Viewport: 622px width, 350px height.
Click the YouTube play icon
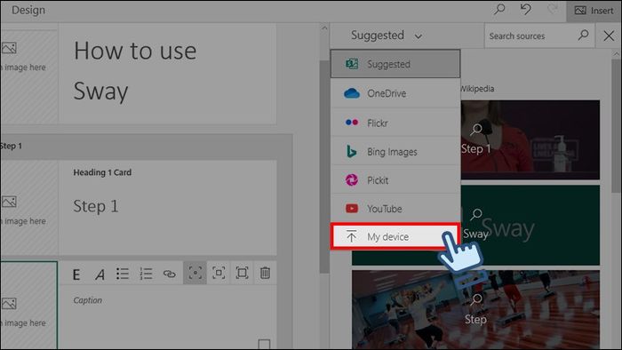pos(352,209)
